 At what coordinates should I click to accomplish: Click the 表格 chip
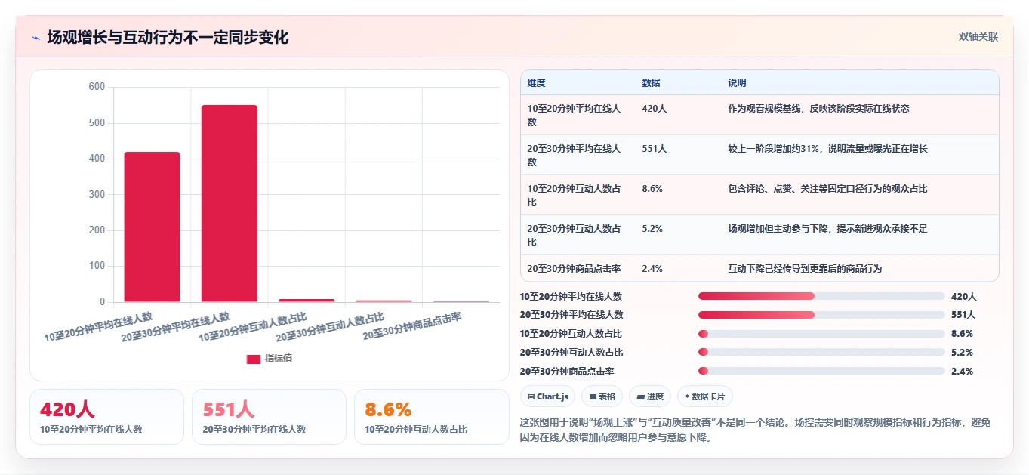tap(602, 396)
